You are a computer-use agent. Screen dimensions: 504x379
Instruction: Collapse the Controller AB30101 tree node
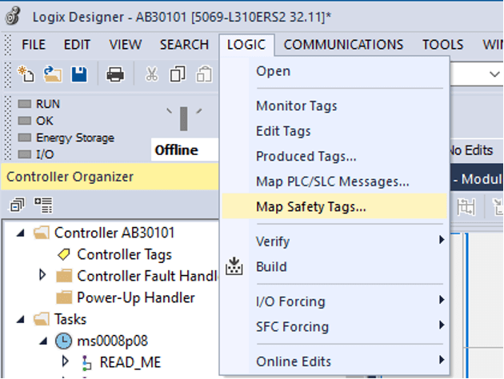[21, 233]
